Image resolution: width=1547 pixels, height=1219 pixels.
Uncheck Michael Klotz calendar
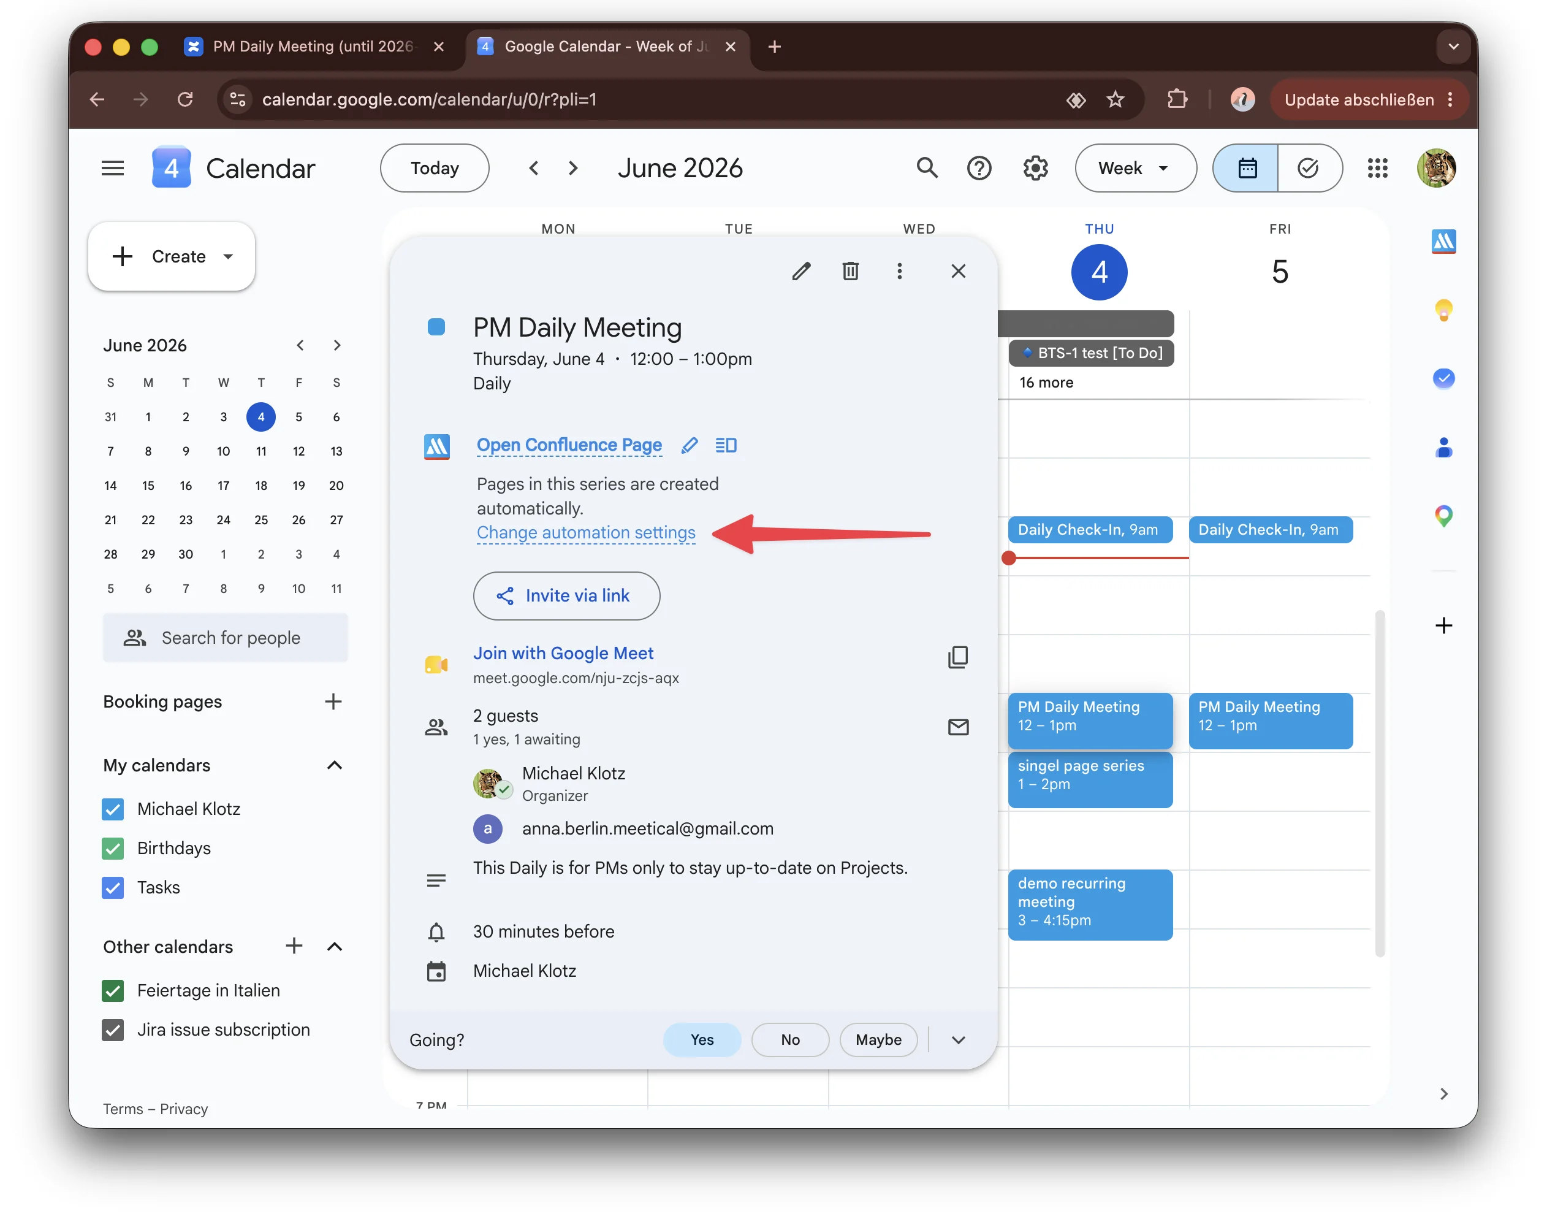(113, 809)
